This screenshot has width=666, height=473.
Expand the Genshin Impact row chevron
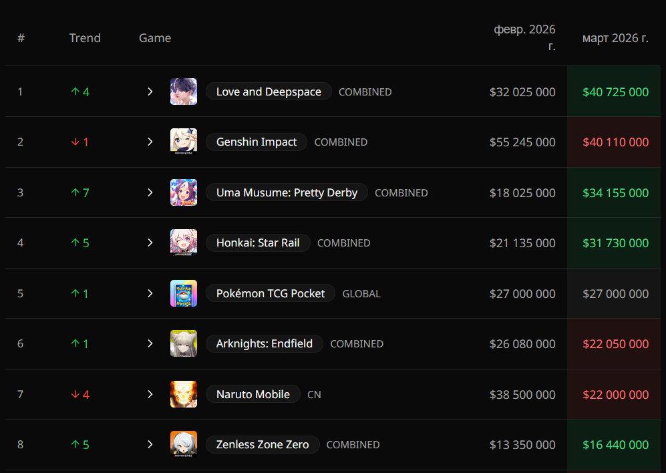(150, 142)
